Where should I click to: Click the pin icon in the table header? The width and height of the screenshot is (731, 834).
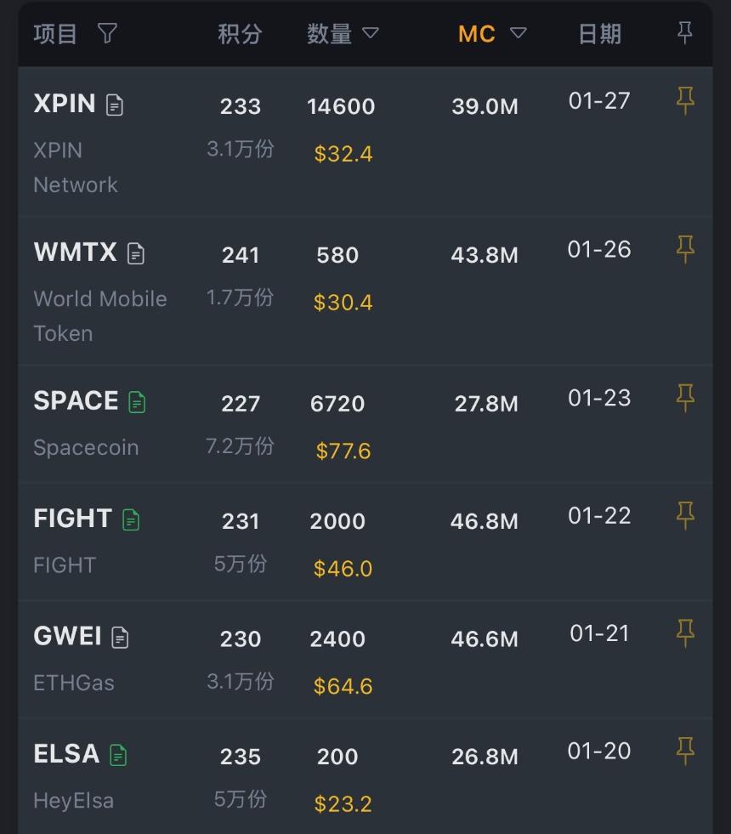click(684, 34)
